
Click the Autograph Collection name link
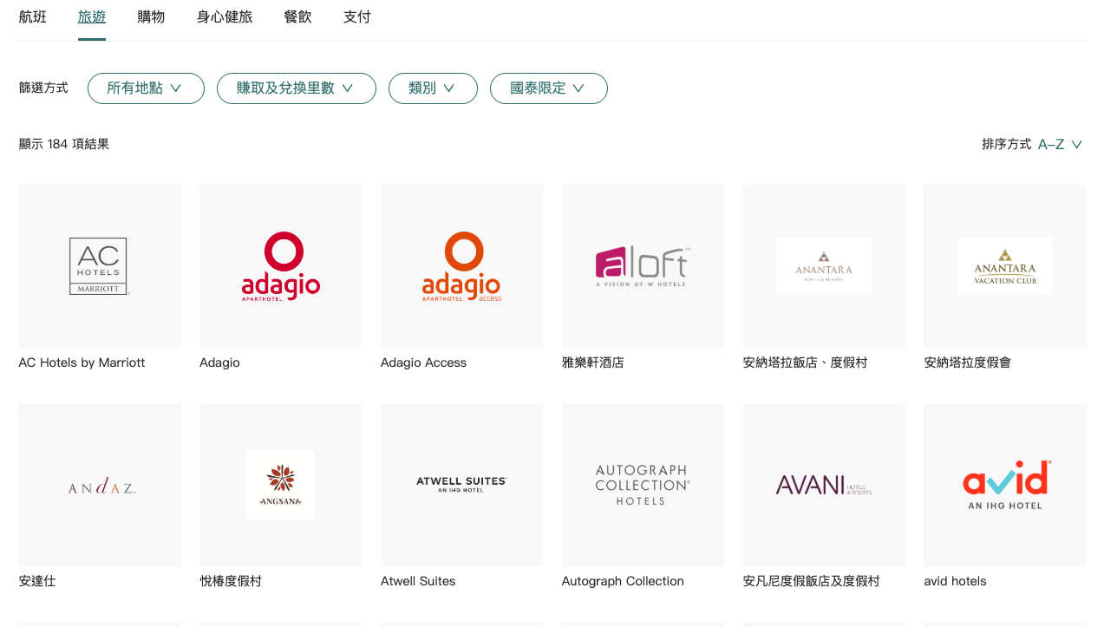point(623,581)
